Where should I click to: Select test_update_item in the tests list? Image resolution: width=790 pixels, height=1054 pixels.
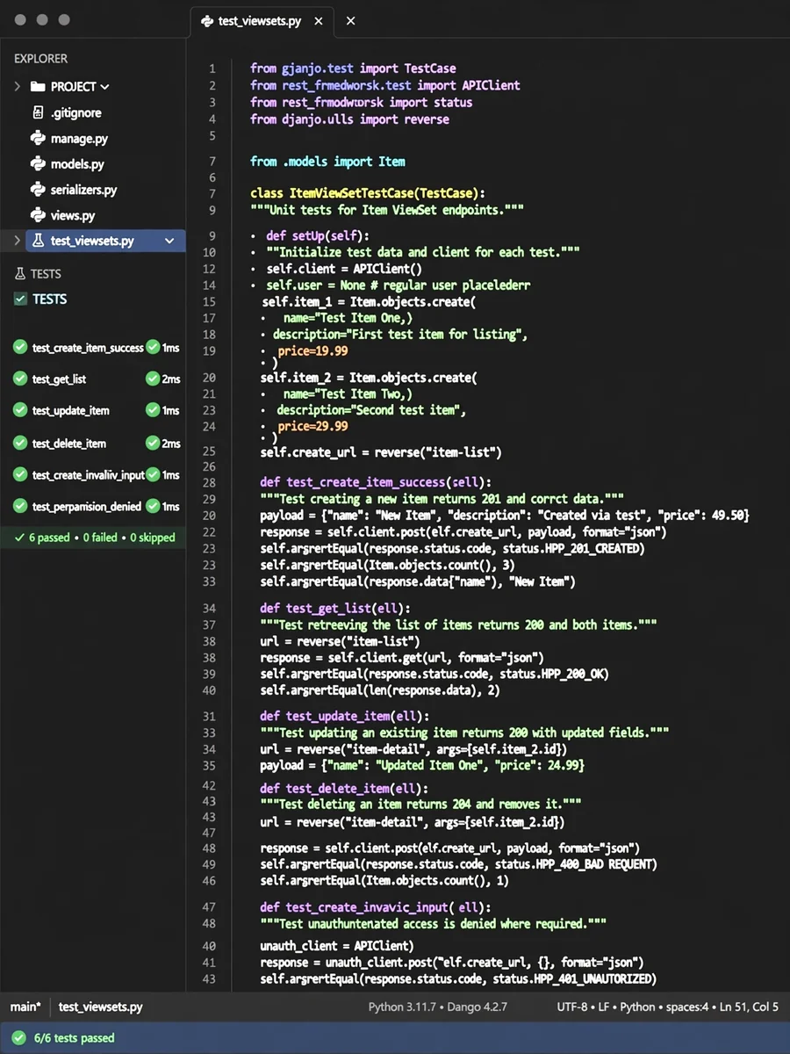[x=71, y=411]
